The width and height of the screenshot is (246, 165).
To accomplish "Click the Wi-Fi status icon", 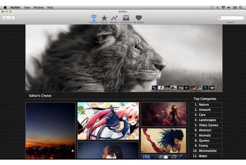I will (x=223, y=7).
